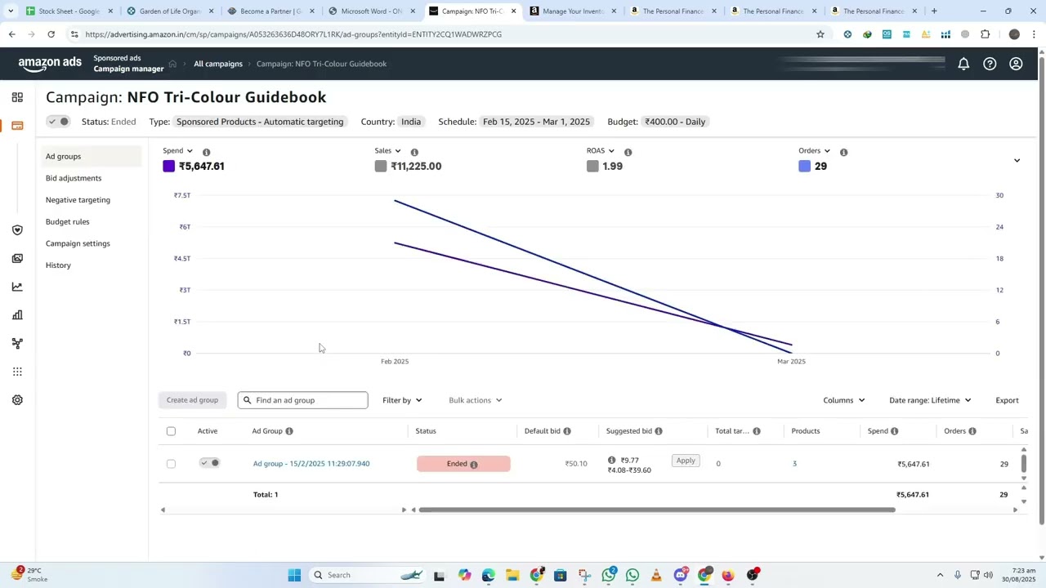Click the Amazon Ads logo
Image resolution: width=1046 pixels, height=588 pixels.
pyautogui.click(x=50, y=64)
